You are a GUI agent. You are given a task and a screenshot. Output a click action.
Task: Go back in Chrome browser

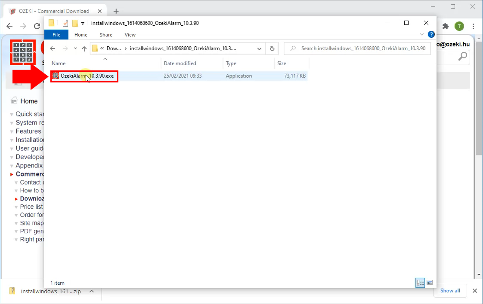tap(9, 26)
